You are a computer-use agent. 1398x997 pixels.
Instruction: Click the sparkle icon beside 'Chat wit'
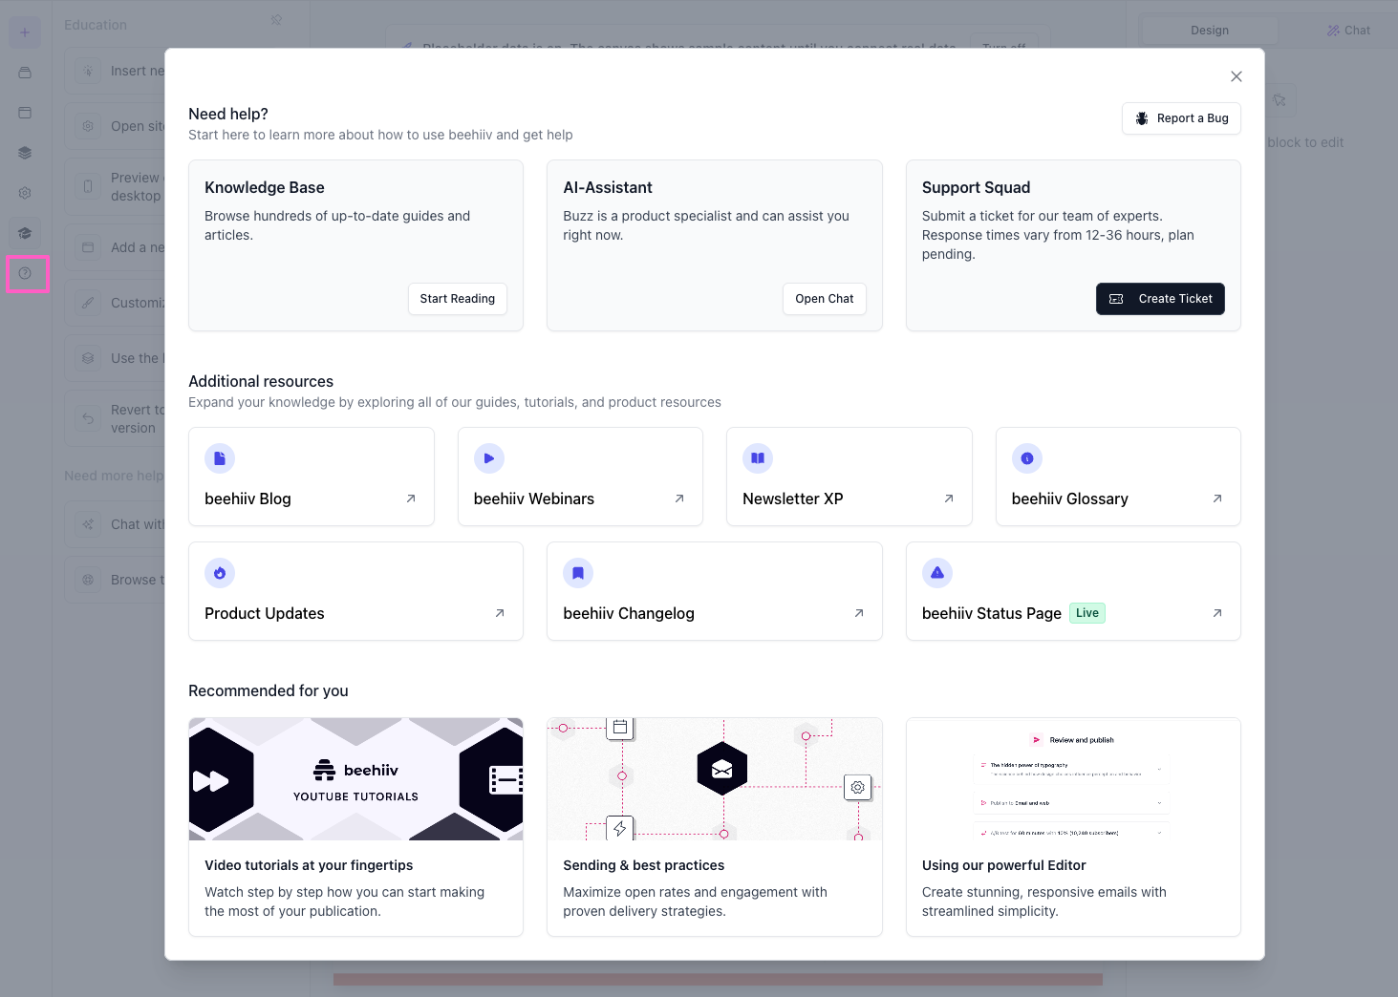pyautogui.click(x=88, y=524)
